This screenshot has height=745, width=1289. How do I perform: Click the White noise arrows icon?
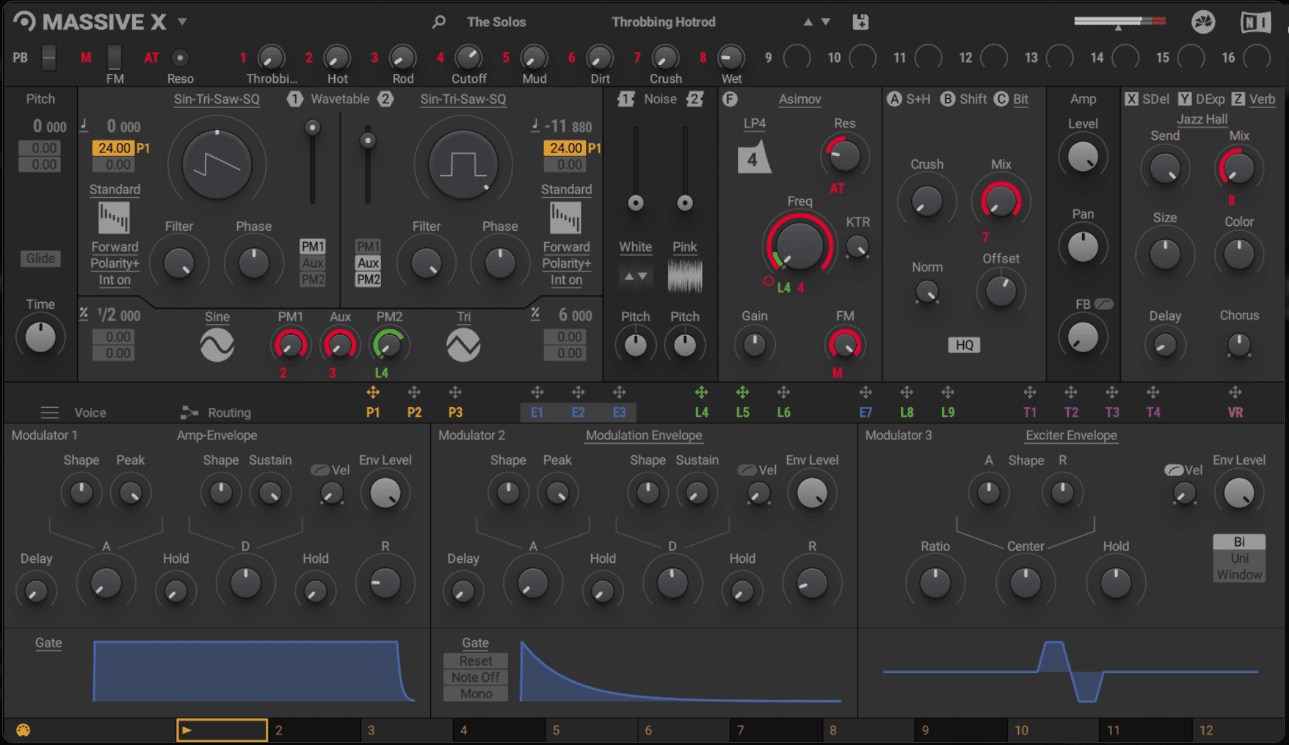click(635, 276)
